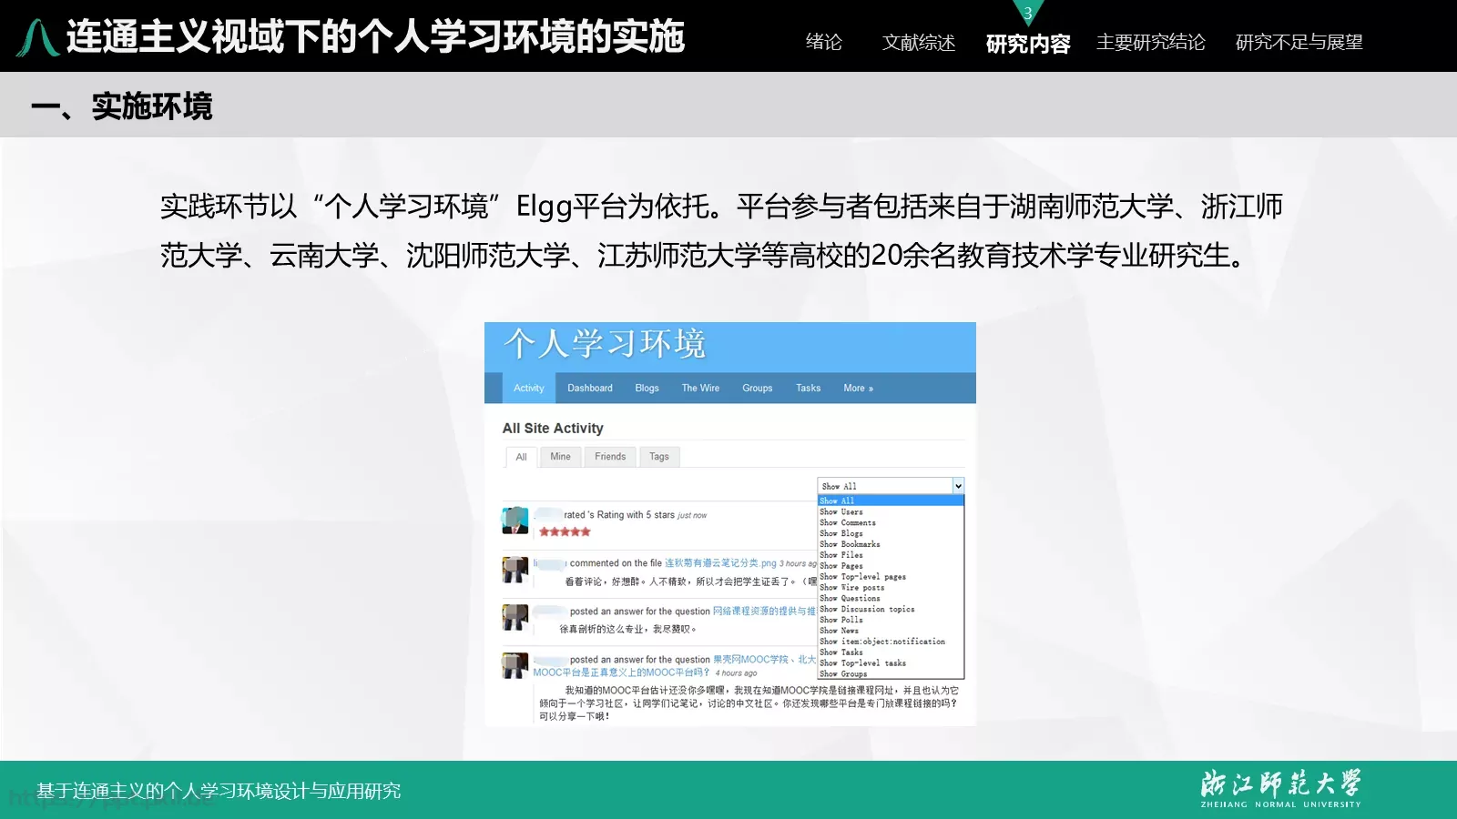Open question link 果壳网MOOC学院、北大
Screen dimensions: 1457x819
[764, 660]
